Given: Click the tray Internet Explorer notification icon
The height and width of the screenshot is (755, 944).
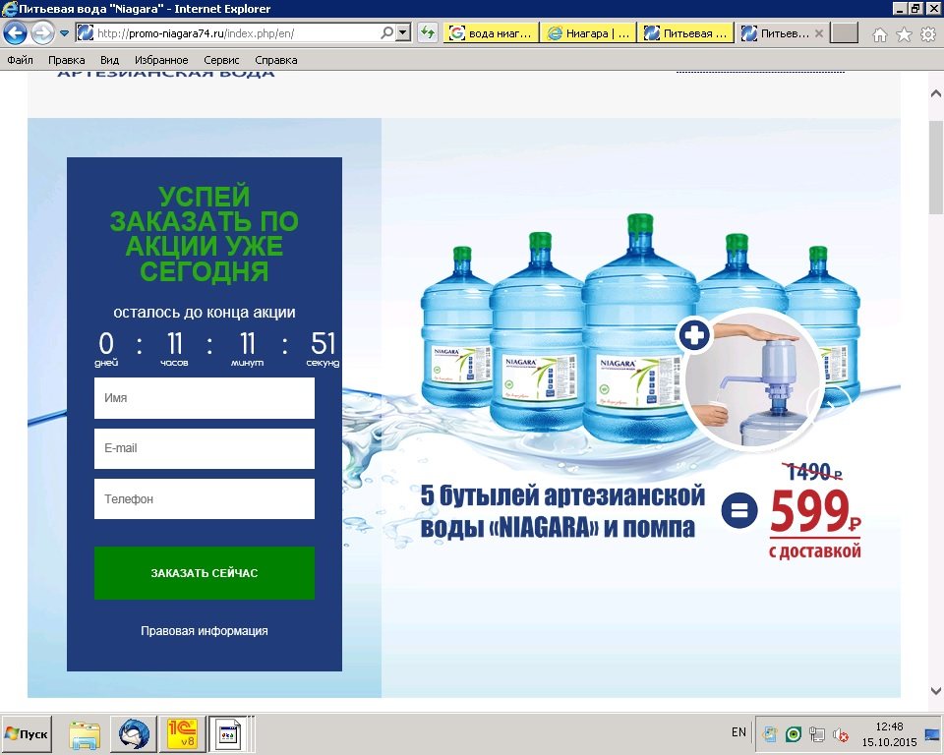Looking at the screenshot, I should [x=770, y=734].
